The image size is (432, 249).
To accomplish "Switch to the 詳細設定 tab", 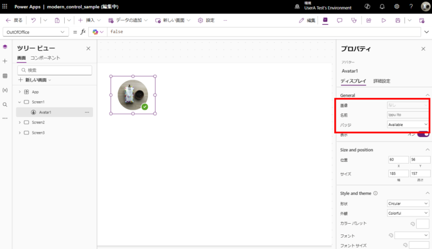I will click(x=382, y=81).
